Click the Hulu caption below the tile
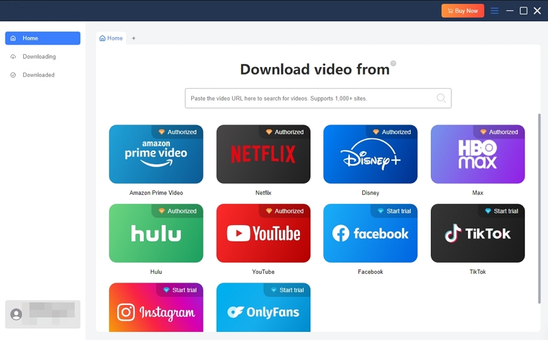Image resolution: width=548 pixels, height=340 pixels. (x=156, y=272)
